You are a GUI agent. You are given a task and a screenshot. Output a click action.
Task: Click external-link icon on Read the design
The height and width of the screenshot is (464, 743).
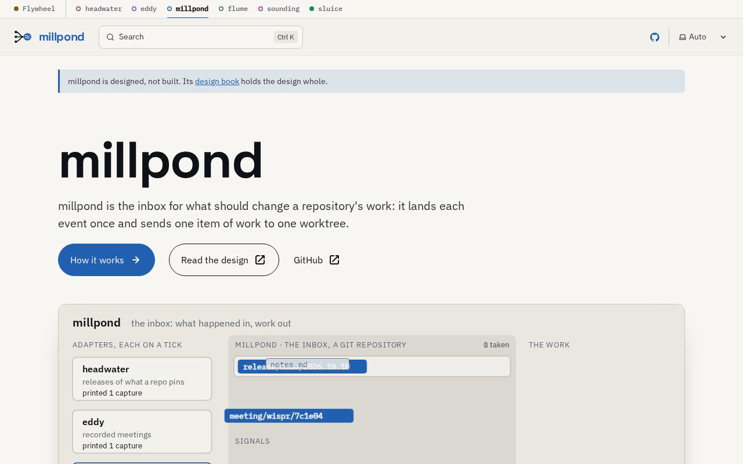[x=260, y=260]
